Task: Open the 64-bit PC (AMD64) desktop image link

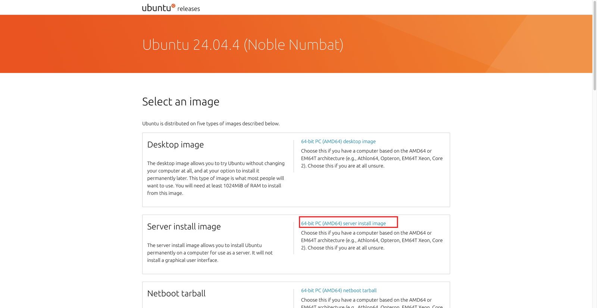Action: coord(338,142)
